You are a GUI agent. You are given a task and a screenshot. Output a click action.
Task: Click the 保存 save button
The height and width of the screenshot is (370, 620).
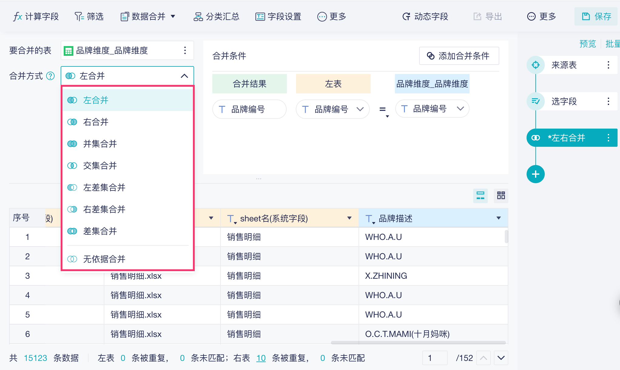point(596,16)
